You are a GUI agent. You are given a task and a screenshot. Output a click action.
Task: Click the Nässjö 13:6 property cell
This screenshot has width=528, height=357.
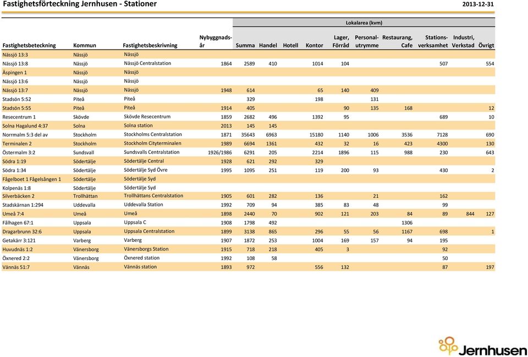[15, 82]
